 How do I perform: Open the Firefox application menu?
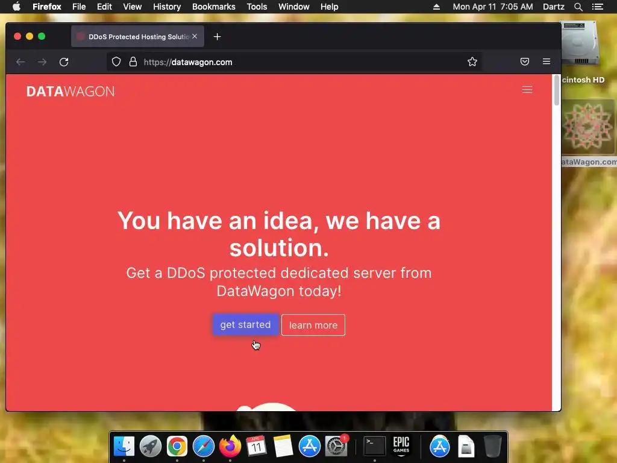click(x=546, y=61)
